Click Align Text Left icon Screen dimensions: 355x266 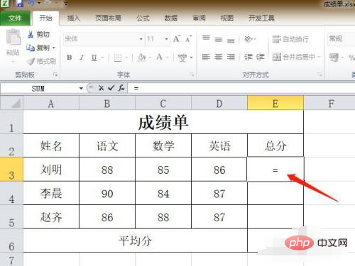(x=206, y=57)
